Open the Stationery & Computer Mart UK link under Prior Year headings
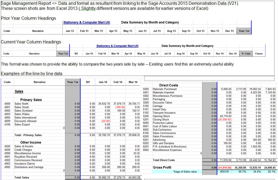This screenshot has height=180, width=278. (87, 22)
